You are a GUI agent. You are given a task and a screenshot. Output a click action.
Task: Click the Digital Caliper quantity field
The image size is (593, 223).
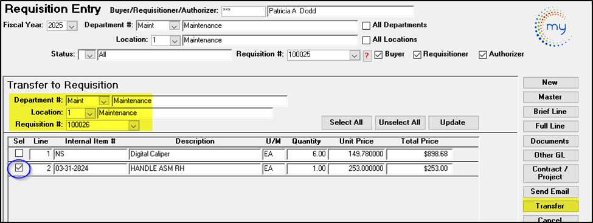(x=307, y=154)
